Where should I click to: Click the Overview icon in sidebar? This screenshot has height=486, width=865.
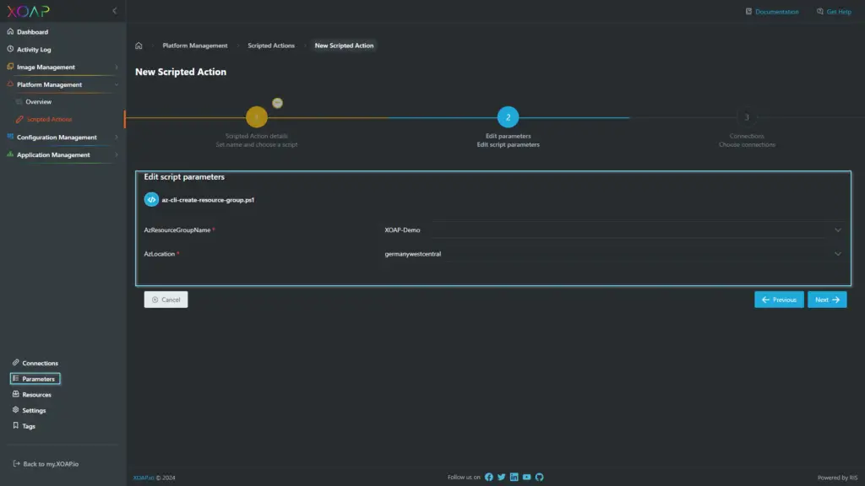tap(19, 102)
